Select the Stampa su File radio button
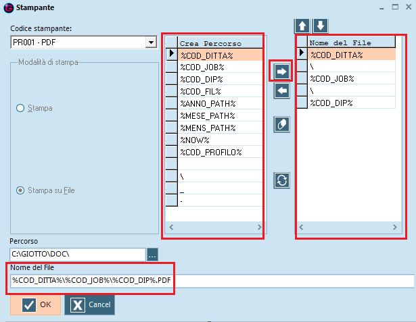This screenshot has width=416, height=322. pos(20,190)
